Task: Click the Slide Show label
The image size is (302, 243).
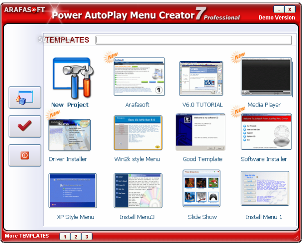Action: (x=202, y=217)
